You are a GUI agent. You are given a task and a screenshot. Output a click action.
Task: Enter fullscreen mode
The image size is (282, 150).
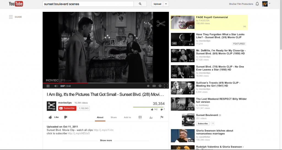click(166, 86)
